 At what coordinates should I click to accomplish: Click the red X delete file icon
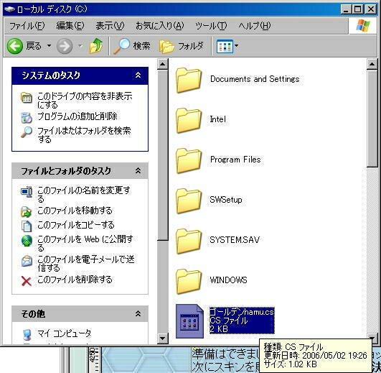point(27,281)
